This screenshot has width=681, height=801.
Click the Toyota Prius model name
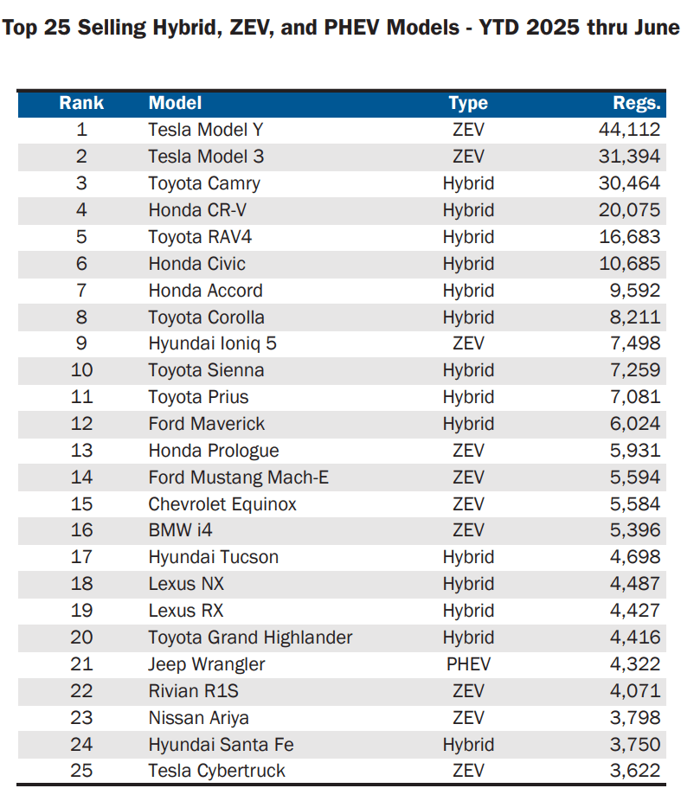pyautogui.click(x=198, y=397)
